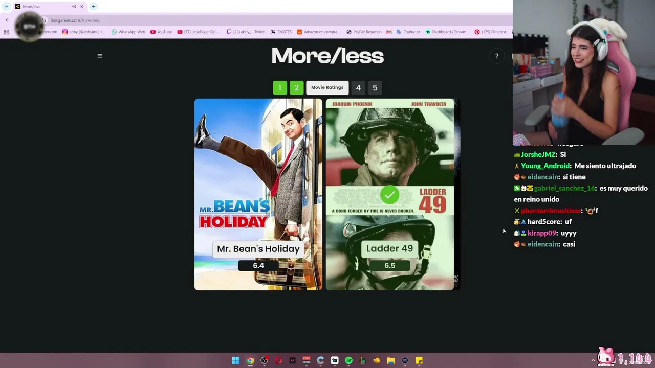Open the Pinterest bookmark
The width and height of the screenshot is (655, 368).
[x=490, y=32]
